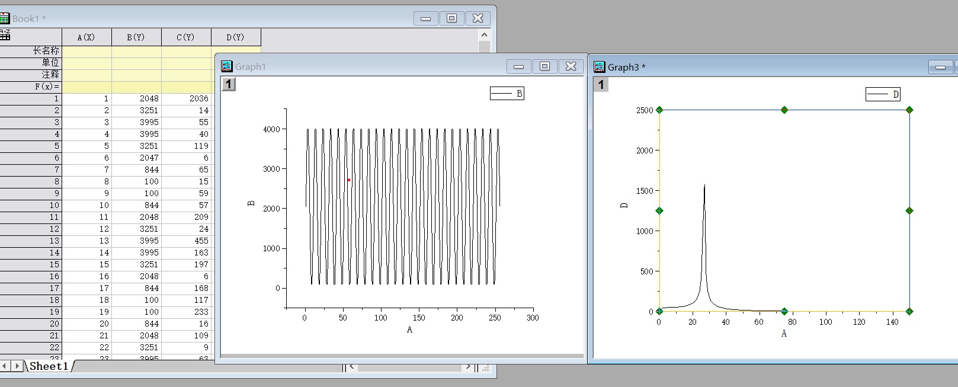Click cell containing 455 in column C
Screen dimensions: 958x387
186,241
